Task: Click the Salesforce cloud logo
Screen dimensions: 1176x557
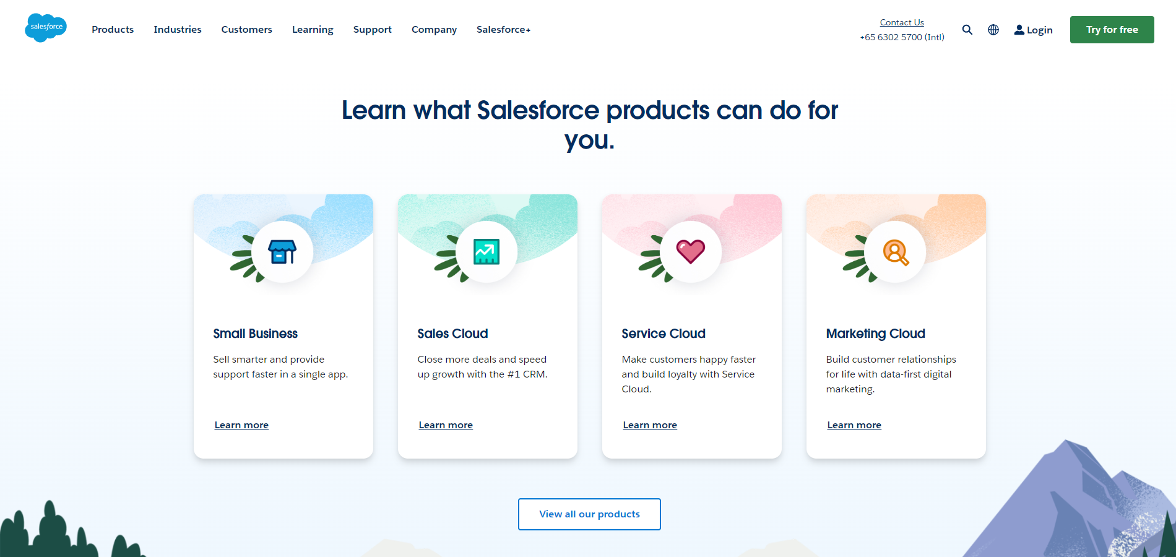Action: click(46, 27)
